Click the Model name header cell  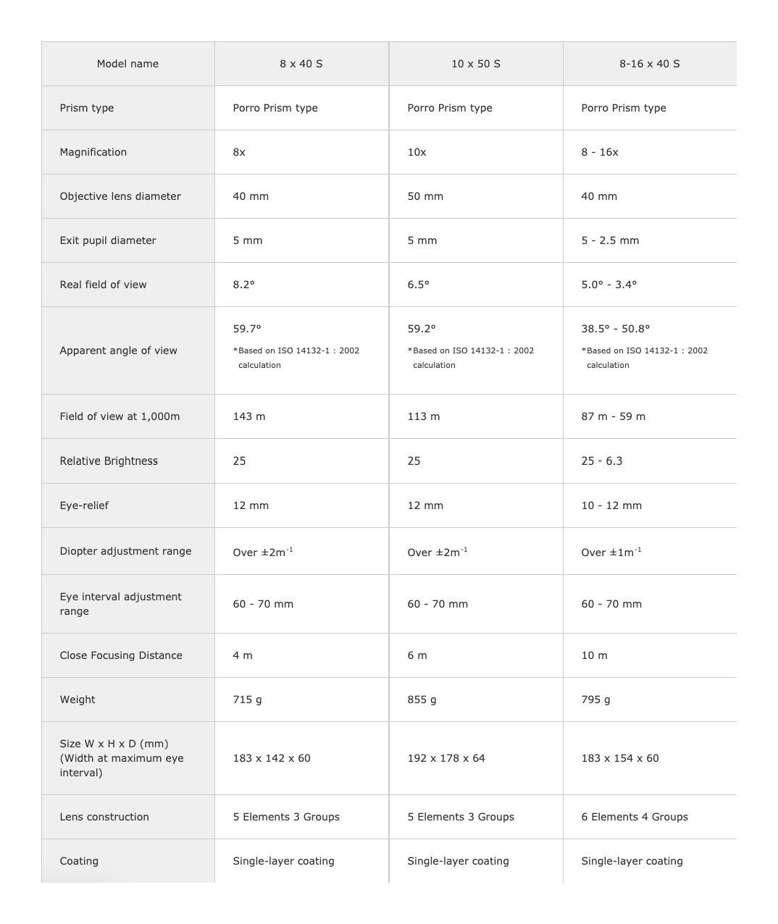tap(127, 64)
